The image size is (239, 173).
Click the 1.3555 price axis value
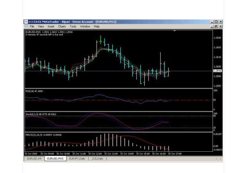218,86
